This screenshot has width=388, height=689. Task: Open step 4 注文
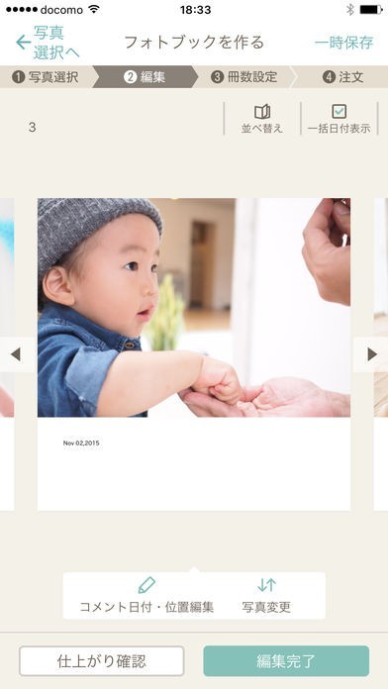point(342,77)
